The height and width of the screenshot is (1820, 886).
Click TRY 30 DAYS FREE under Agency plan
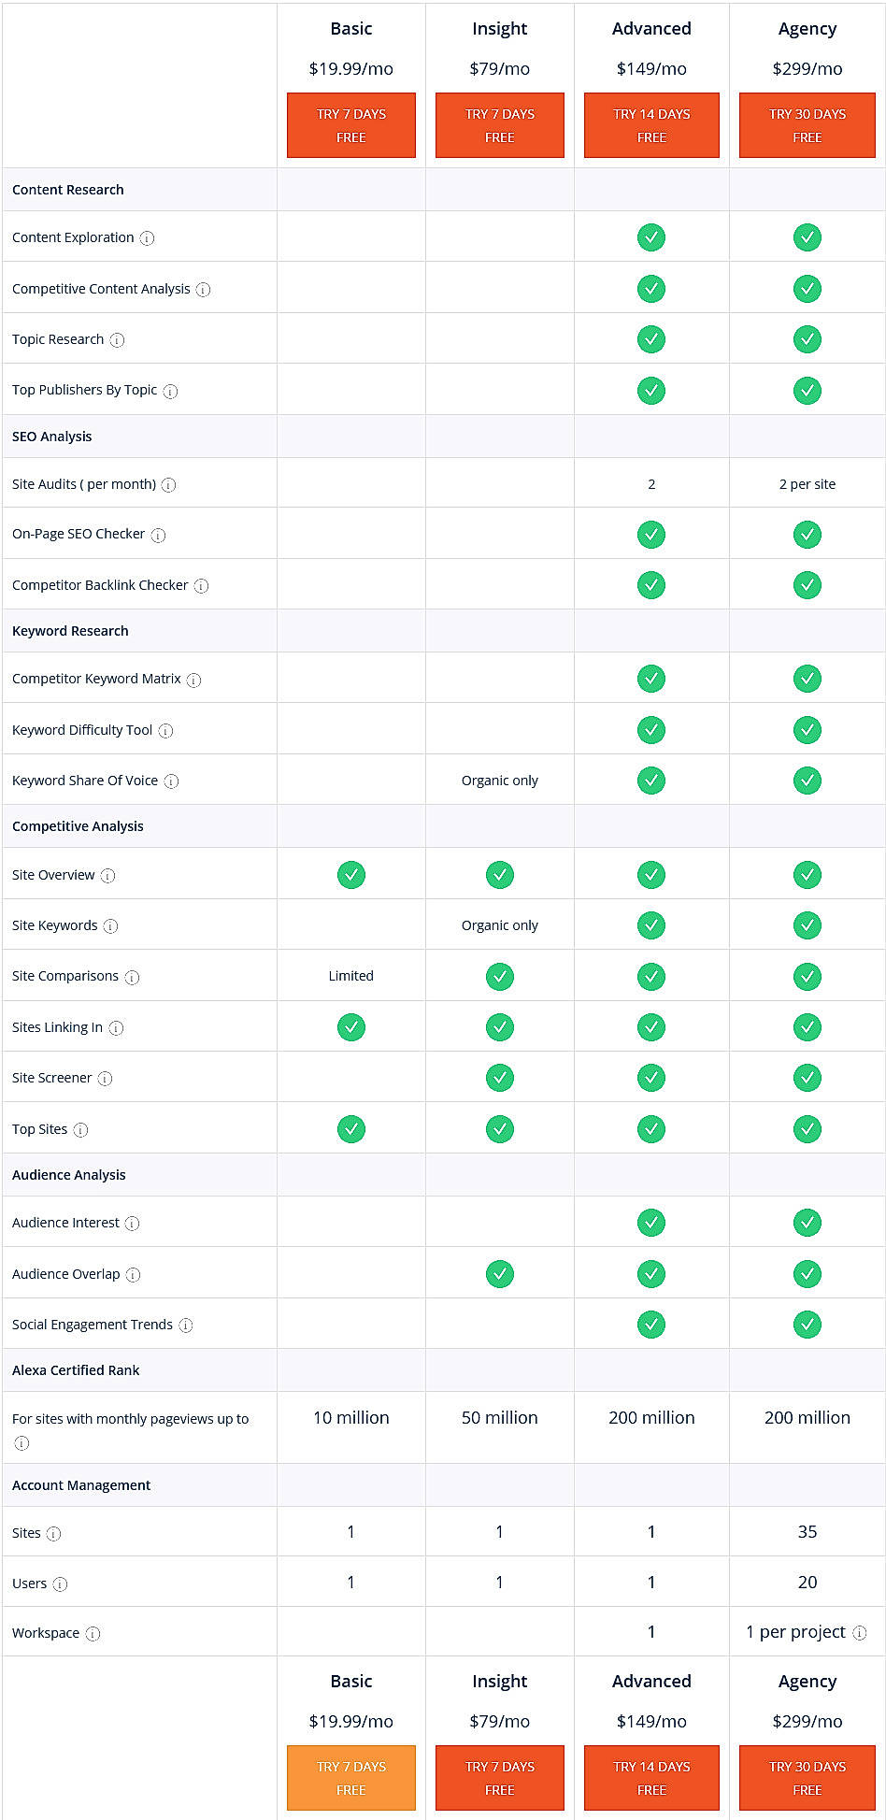tap(807, 125)
